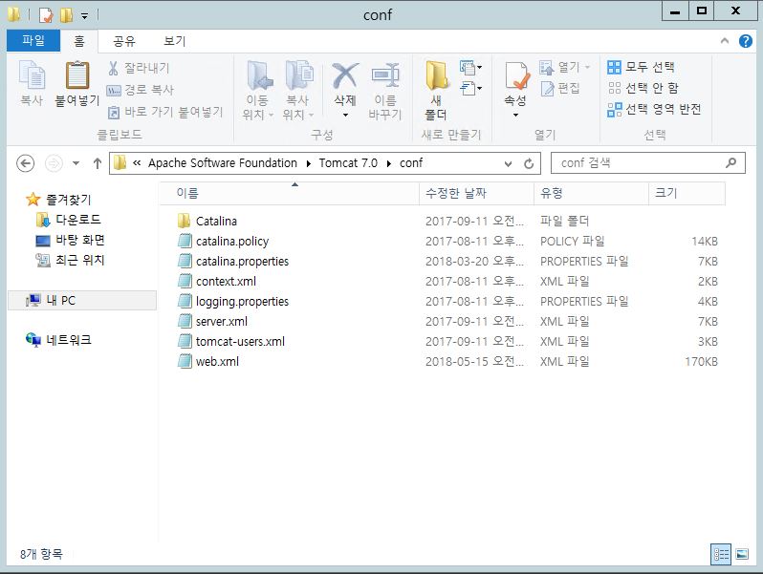Click the search magnifier icon
The height and width of the screenshot is (574, 763).
pos(730,163)
